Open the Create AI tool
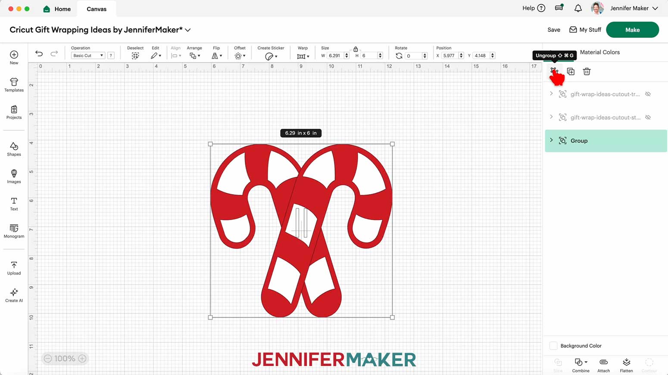Image resolution: width=668 pixels, height=375 pixels. point(14,295)
